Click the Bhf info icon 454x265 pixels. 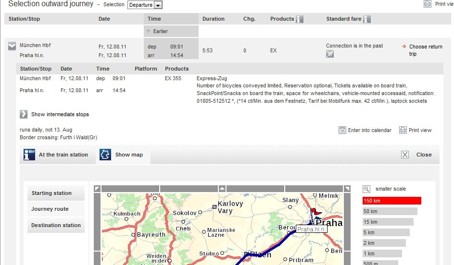click(29, 155)
